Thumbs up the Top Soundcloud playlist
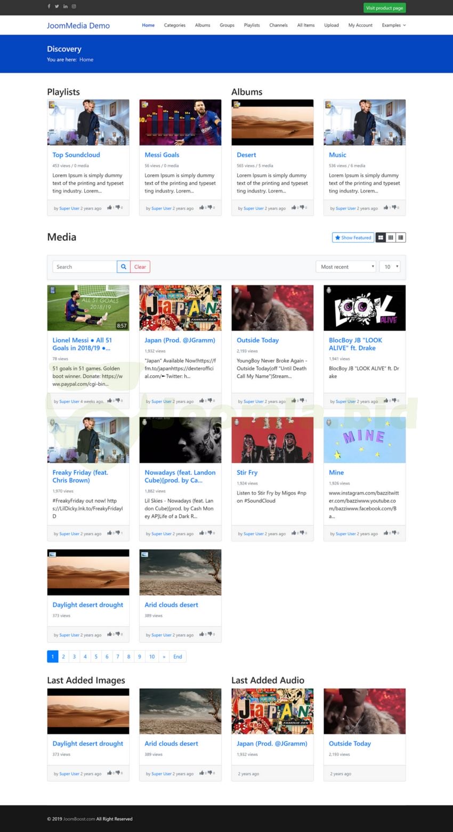Image resolution: width=453 pixels, height=832 pixels. pos(109,208)
